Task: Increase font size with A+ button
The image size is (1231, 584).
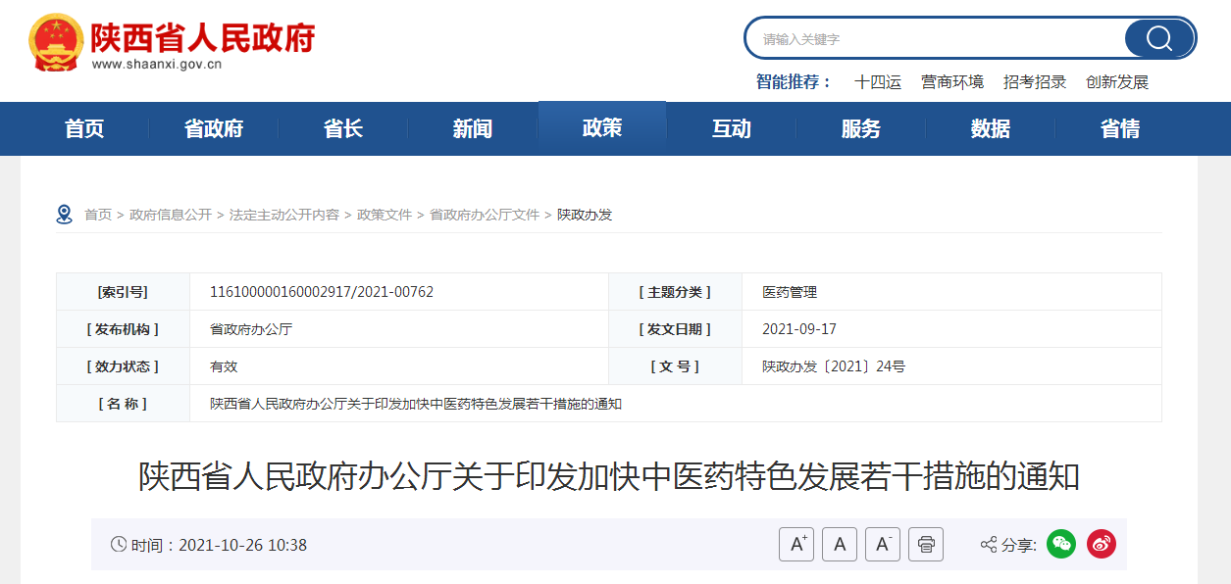Action: [796, 545]
